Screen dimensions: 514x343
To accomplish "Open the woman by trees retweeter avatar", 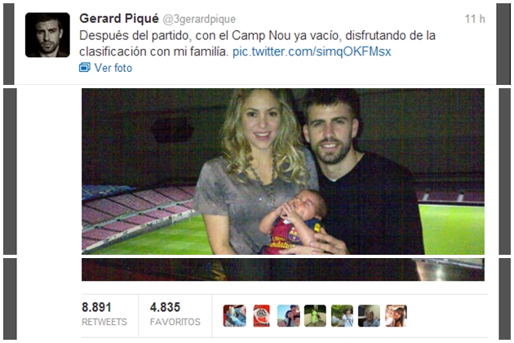I will (342, 316).
